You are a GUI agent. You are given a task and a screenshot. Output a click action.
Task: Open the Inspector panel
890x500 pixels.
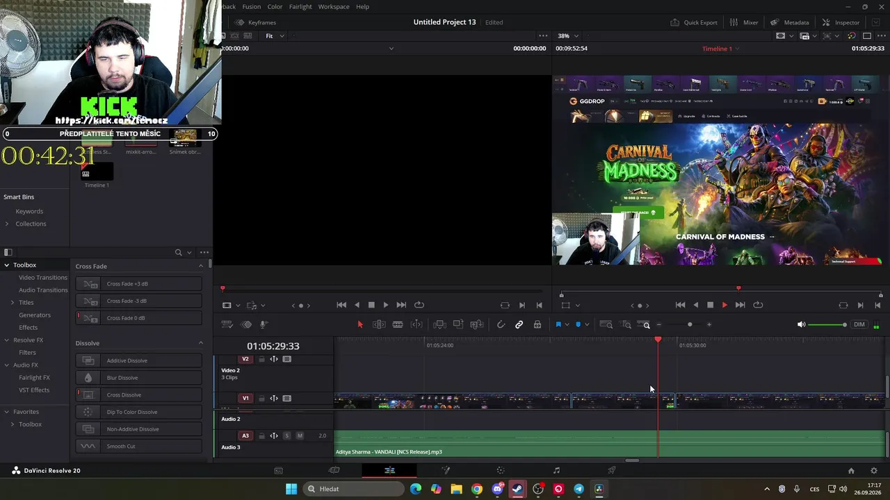[840, 22]
